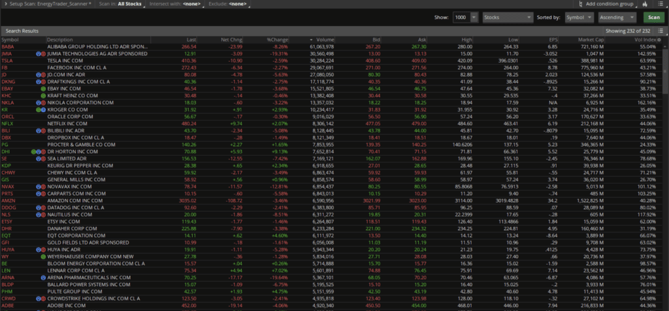Click PROCTER & GAMBLE CO COM description
The width and height of the screenshot is (669, 311).
(82, 145)
